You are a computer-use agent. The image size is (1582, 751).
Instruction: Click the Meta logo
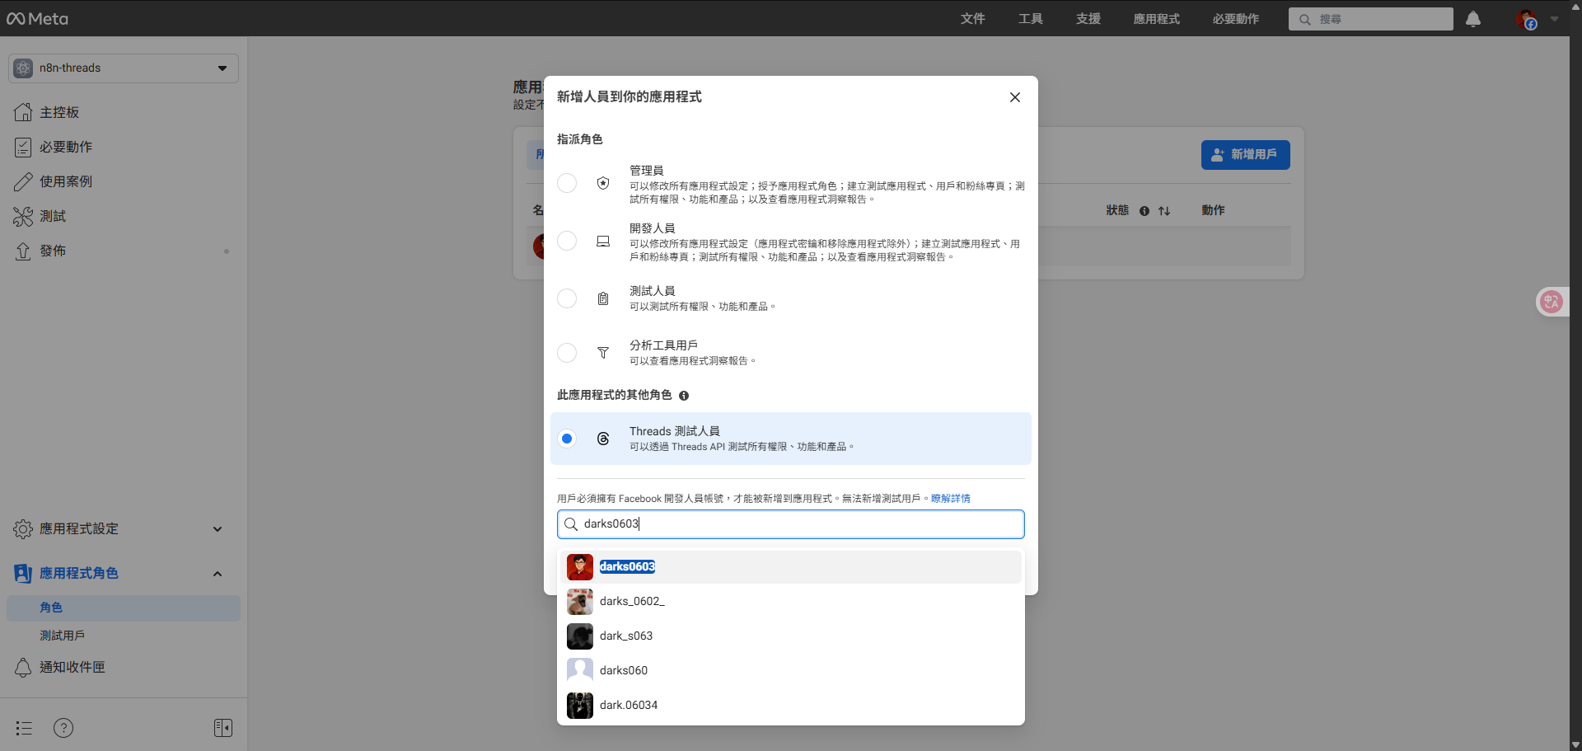tap(37, 18)
